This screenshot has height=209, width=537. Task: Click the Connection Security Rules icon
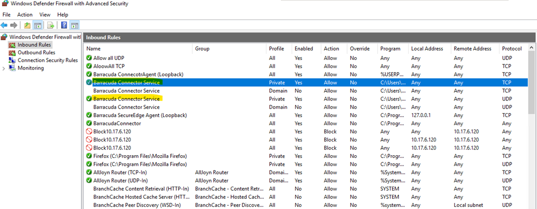pos(12,60)
